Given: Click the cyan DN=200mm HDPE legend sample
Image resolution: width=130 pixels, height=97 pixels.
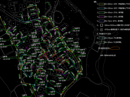Looking at the screenshot, I should (102, 8).
